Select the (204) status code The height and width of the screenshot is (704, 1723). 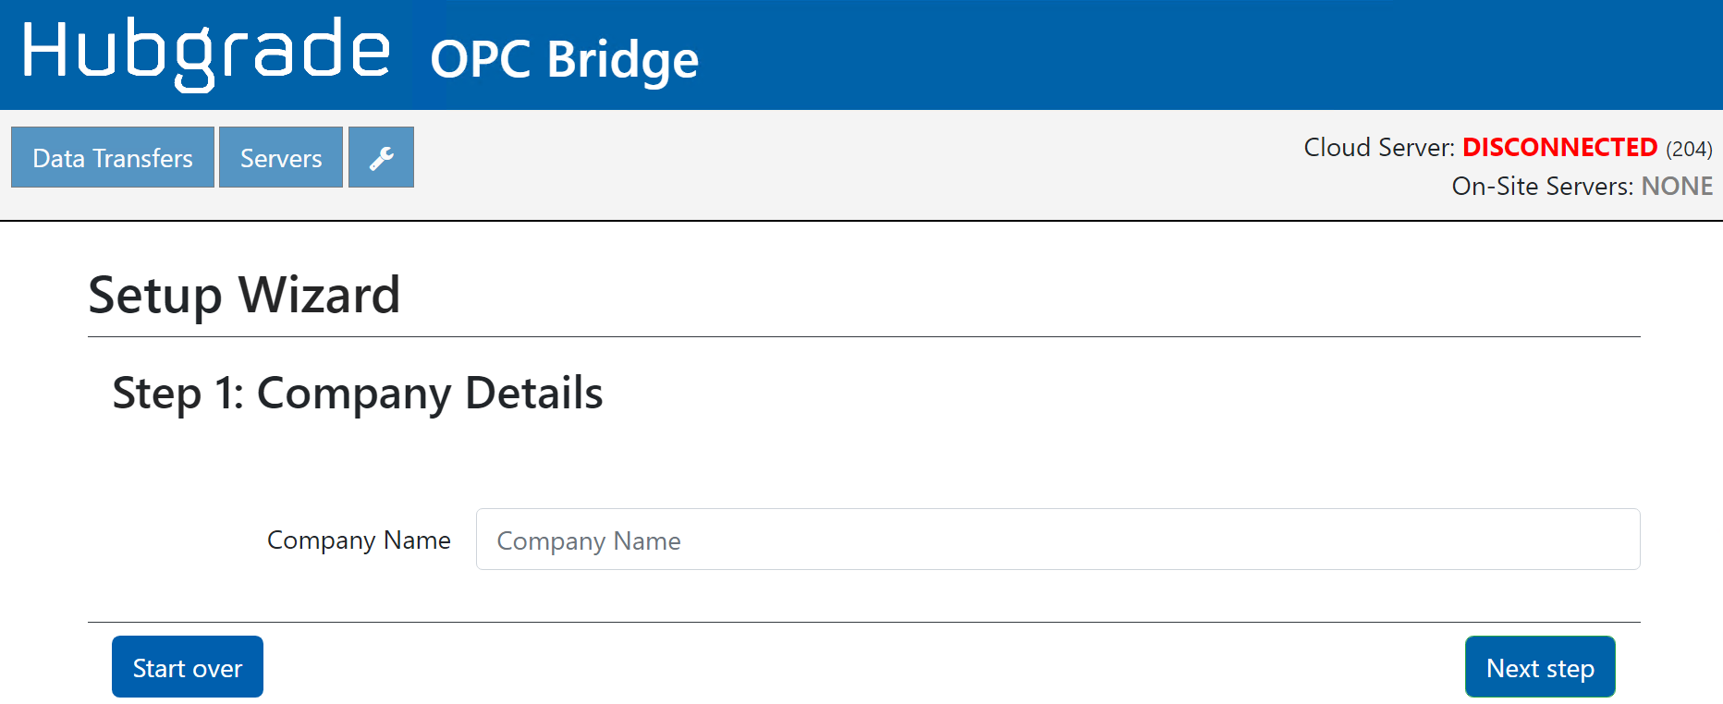click(x=1689, y=149)
